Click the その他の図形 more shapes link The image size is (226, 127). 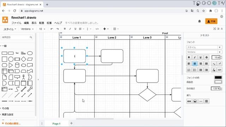pos(11,123)
